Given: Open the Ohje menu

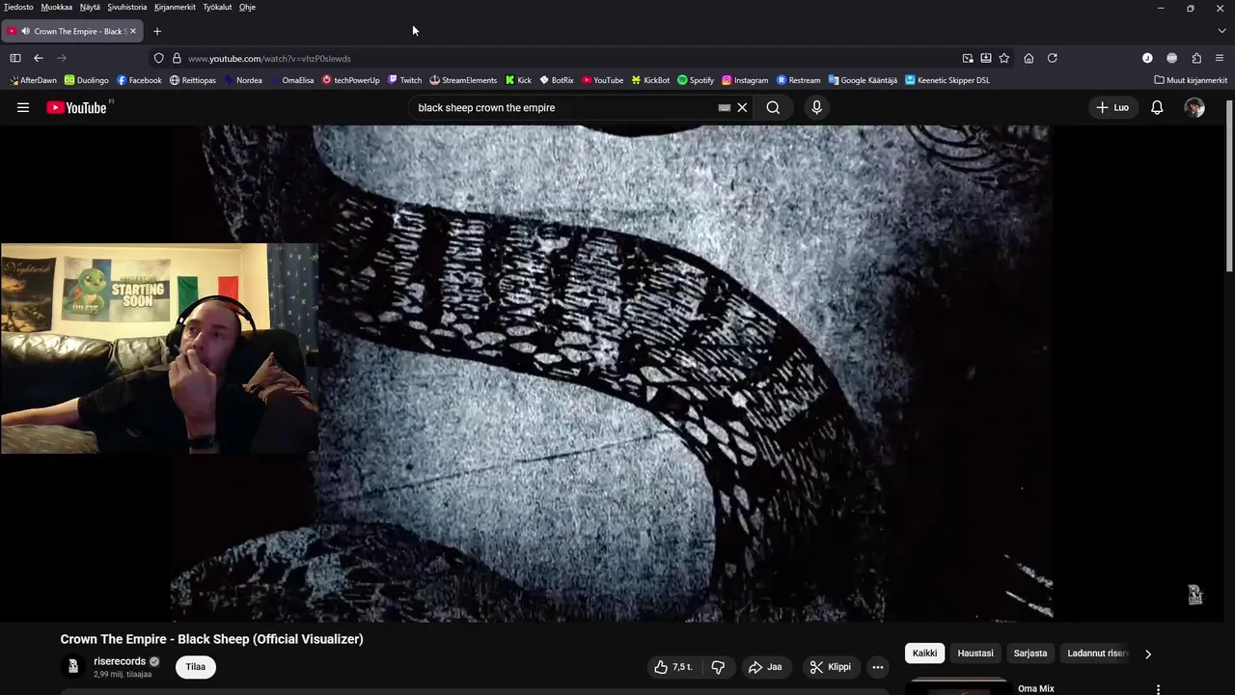Looking at the screenshot, I should pyautogui.click(x=247, y=7).
